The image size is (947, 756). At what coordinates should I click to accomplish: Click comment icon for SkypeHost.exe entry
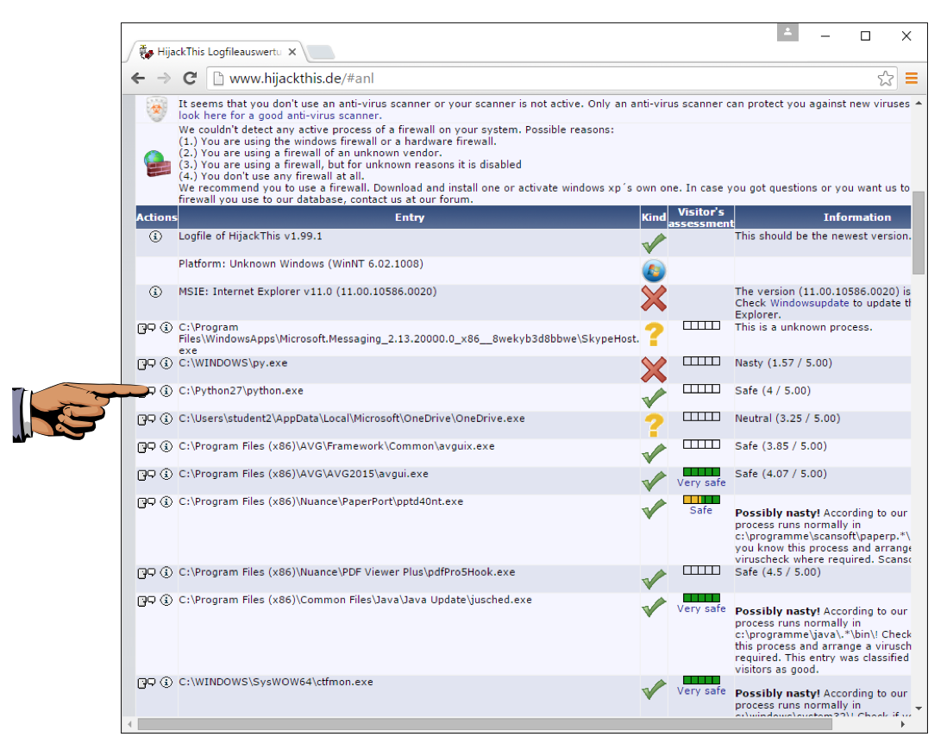[146, 328]
